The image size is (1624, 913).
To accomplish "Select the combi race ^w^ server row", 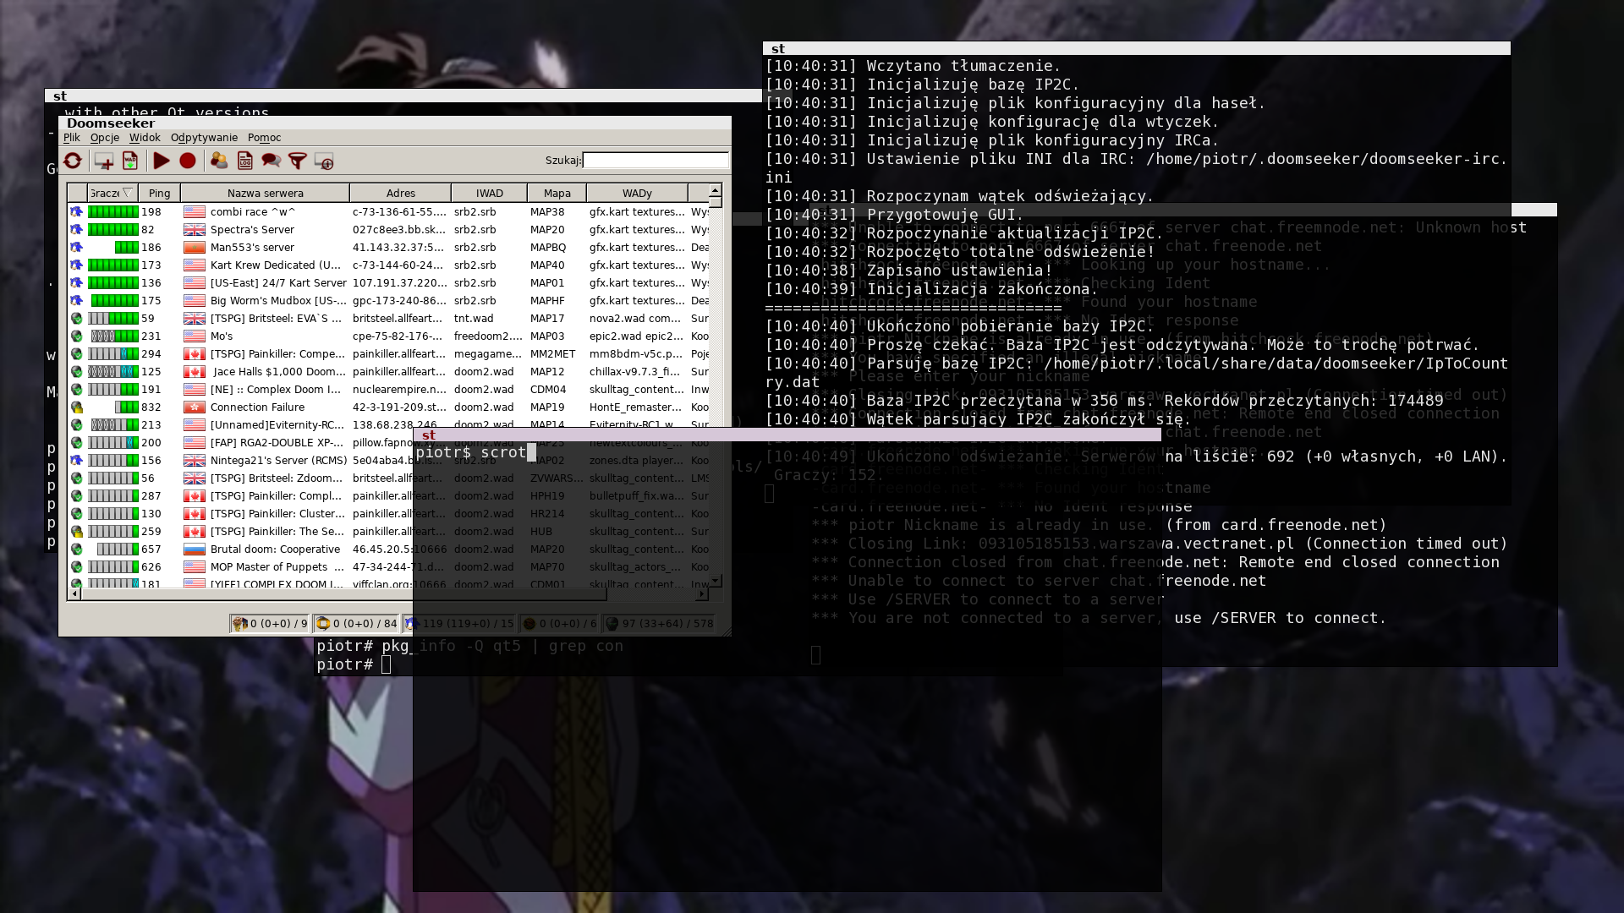I will (x=252, y=212).
